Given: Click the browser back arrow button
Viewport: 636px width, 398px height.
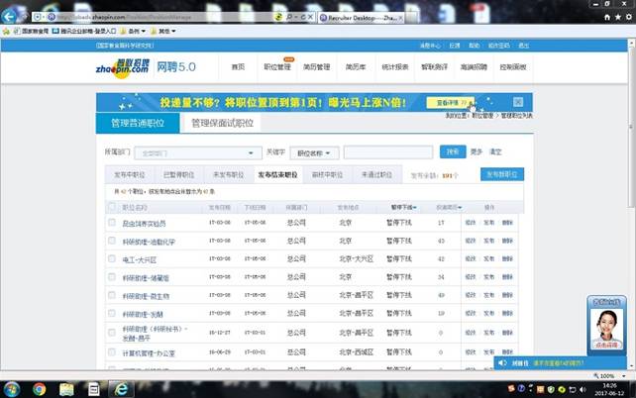Looking at the screenshot, I should (x=12, y=17).
